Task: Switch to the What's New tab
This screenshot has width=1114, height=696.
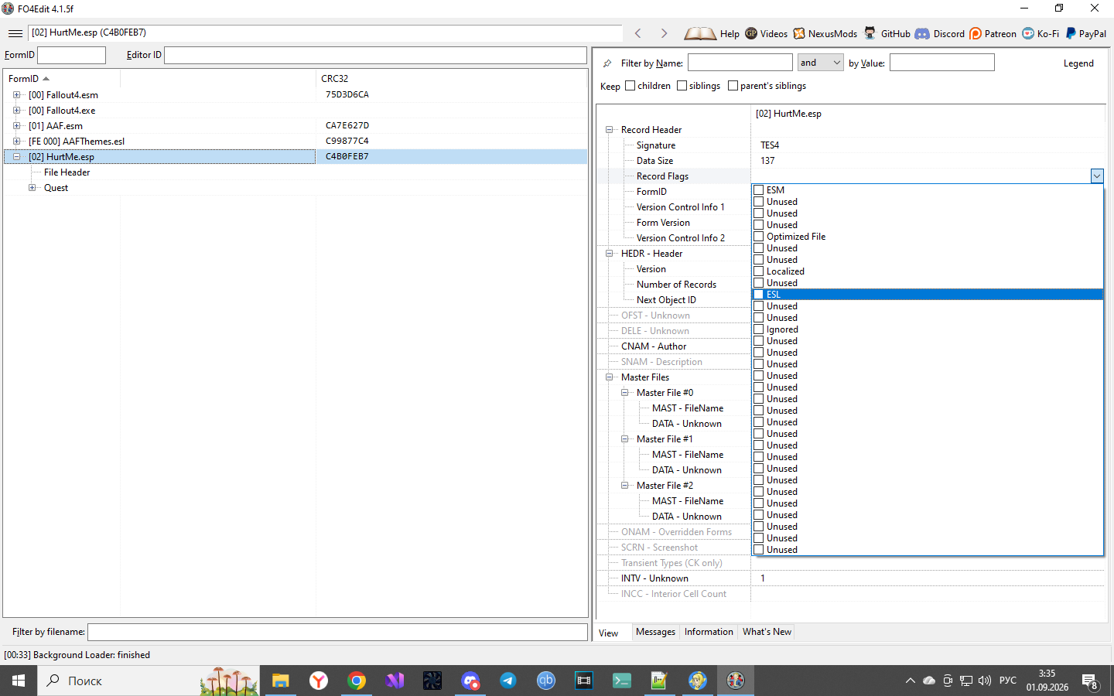Action: click(x=767, y=632)
